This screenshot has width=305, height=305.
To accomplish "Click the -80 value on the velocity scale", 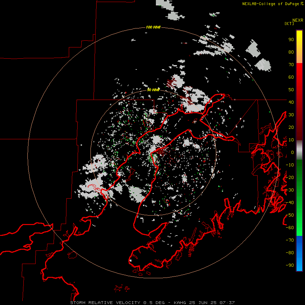I will pos(290,253).
